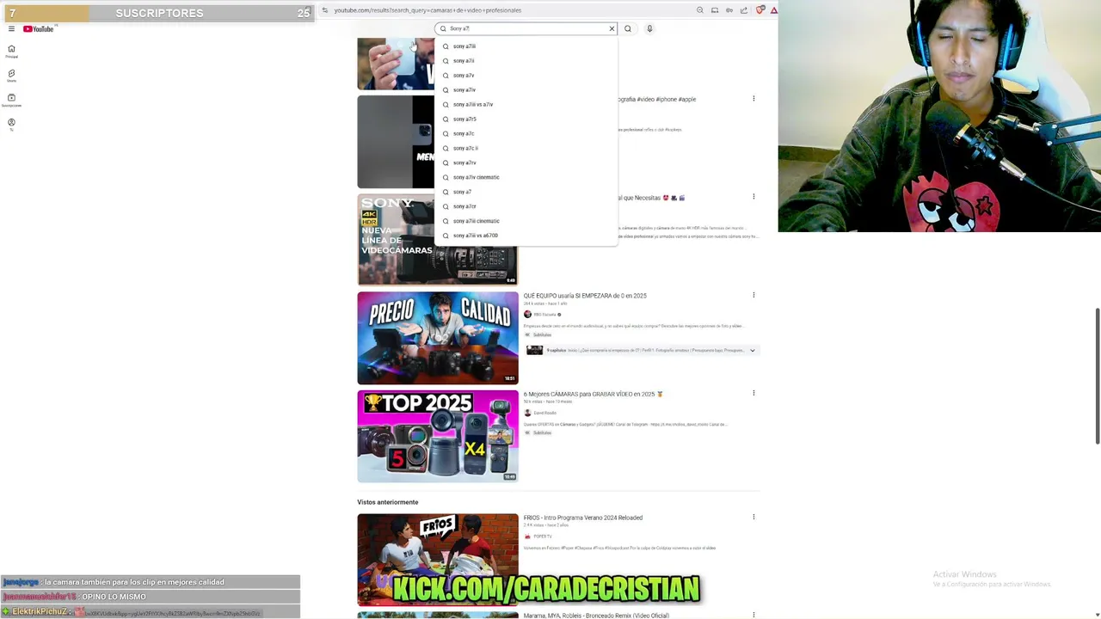Open FRIOS Intro Programa Verano 2024 title

click(x=583, y=518)
